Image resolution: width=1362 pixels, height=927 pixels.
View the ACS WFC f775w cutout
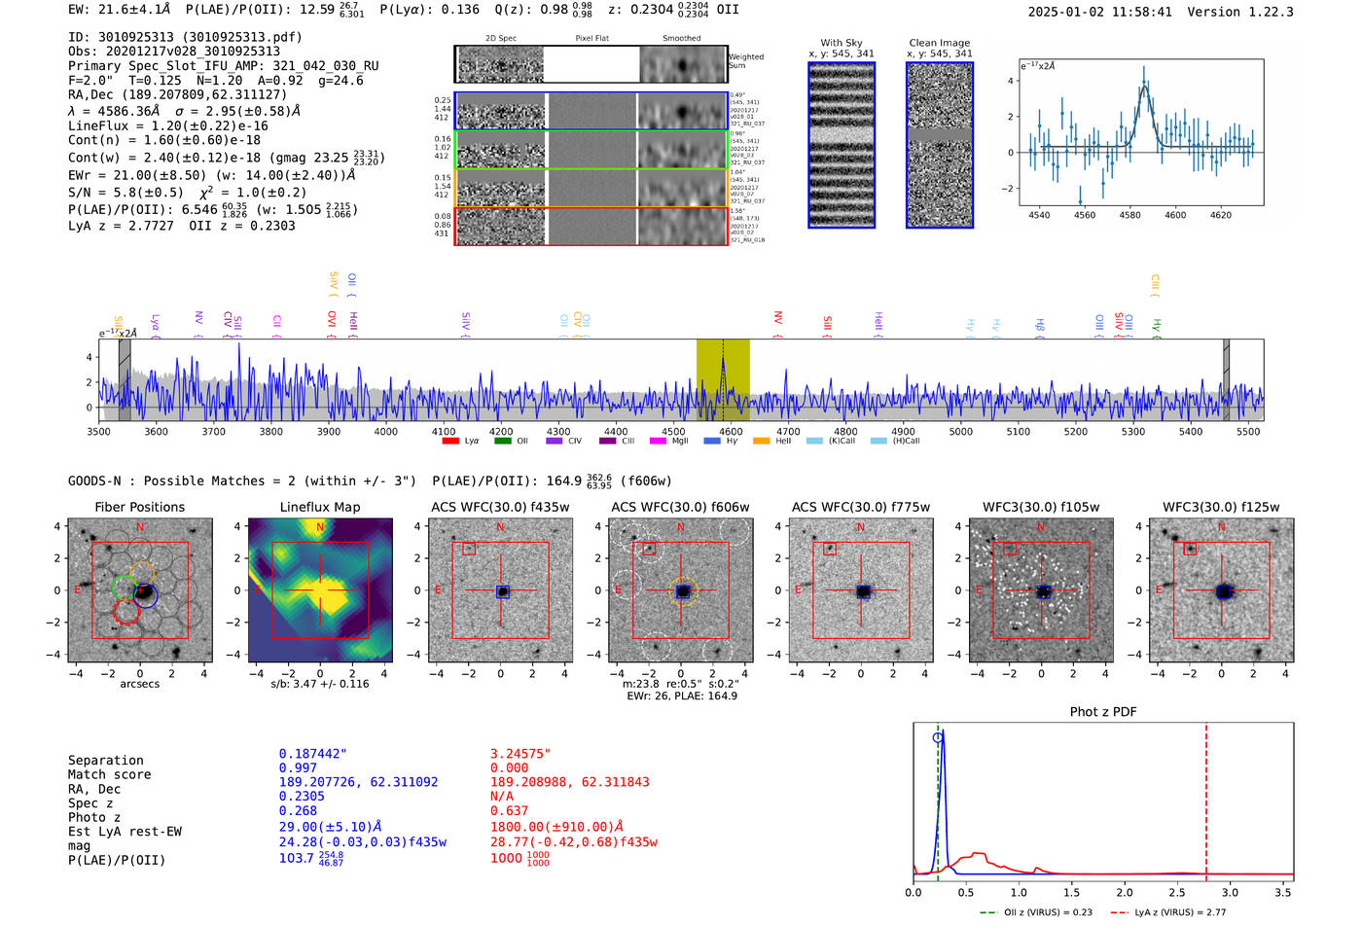[x=861, y=589]
